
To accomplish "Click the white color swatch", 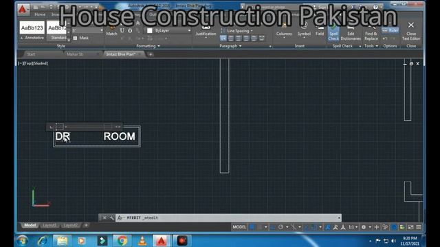I will [x=150, y=30].
